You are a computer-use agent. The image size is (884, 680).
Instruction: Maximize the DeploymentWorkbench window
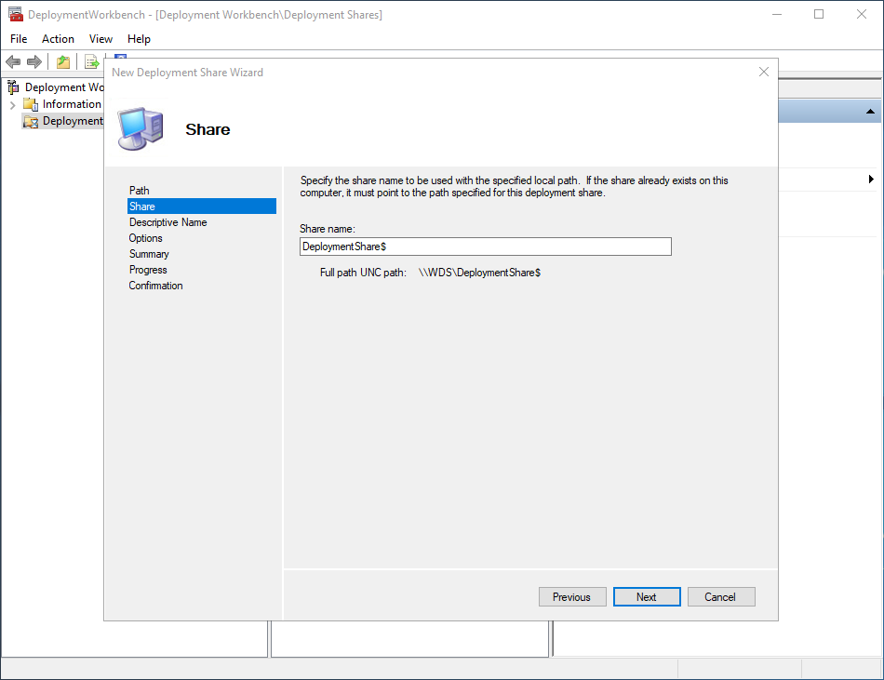click(819, 14)
